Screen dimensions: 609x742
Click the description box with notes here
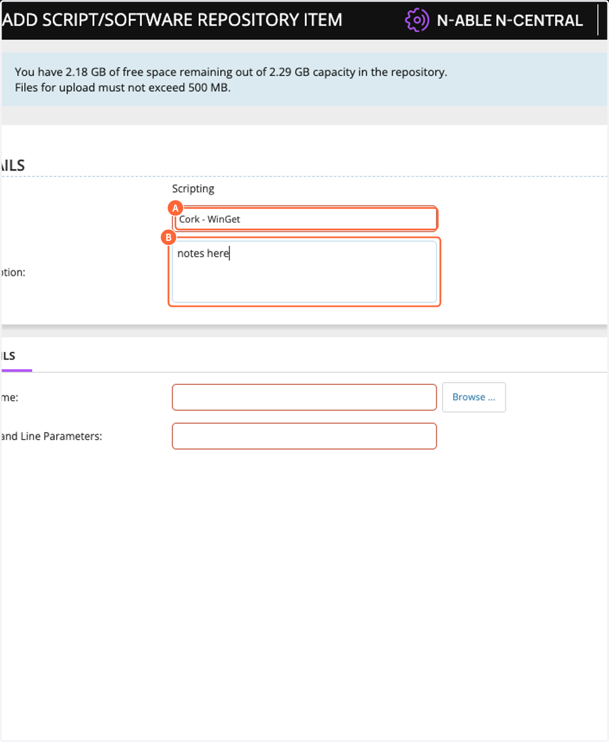[304, 272]
